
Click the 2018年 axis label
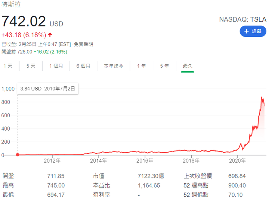click(191, 160)
